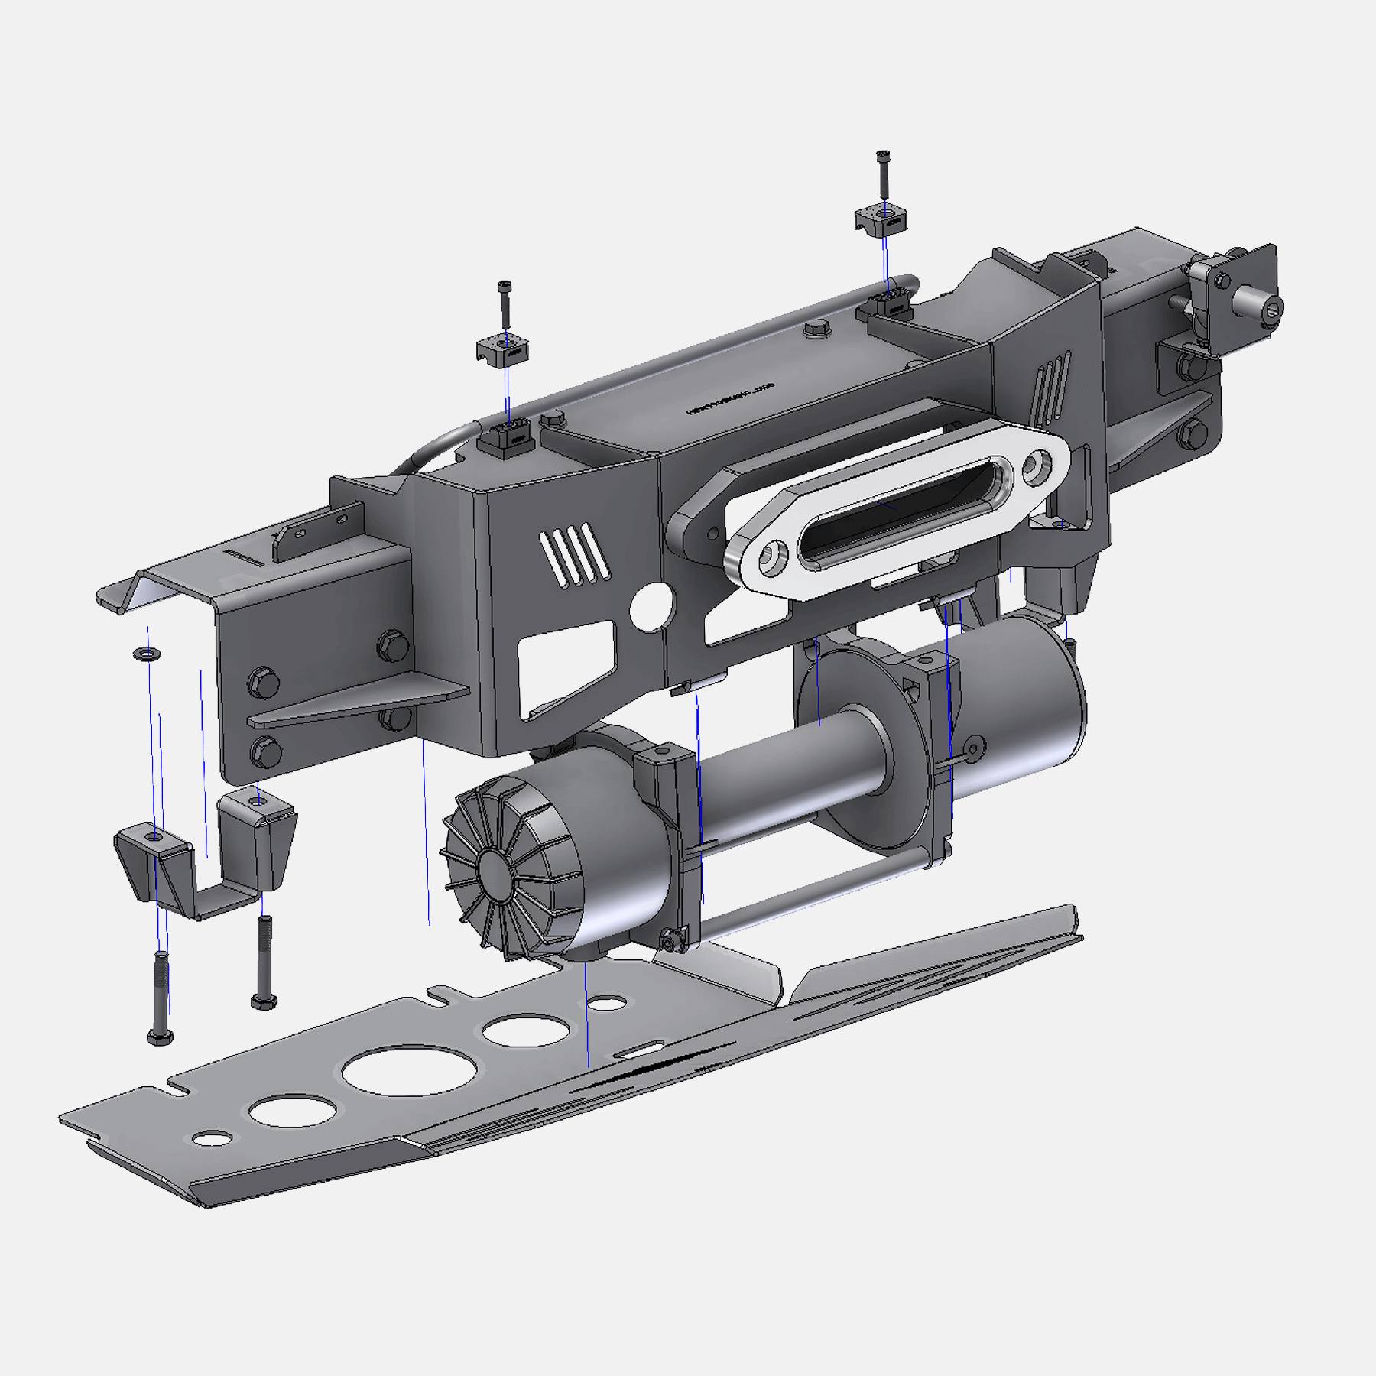
Task: Select the exploded cap screw above center-left clamp
Action: pyautogui.click(x=505, y=304)
